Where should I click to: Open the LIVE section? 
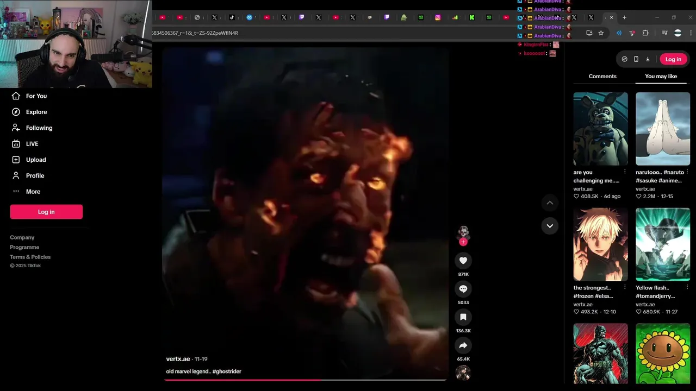(32, 144)
